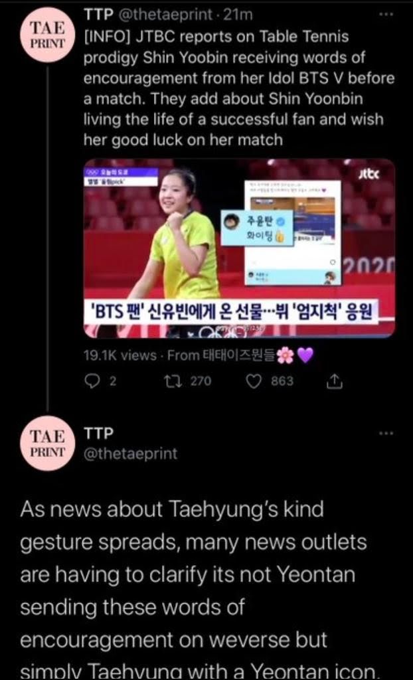Viewport: 413px width, 680px height.
Task: Open the three-dot menu on second tweet
Action: coord(385,433)
